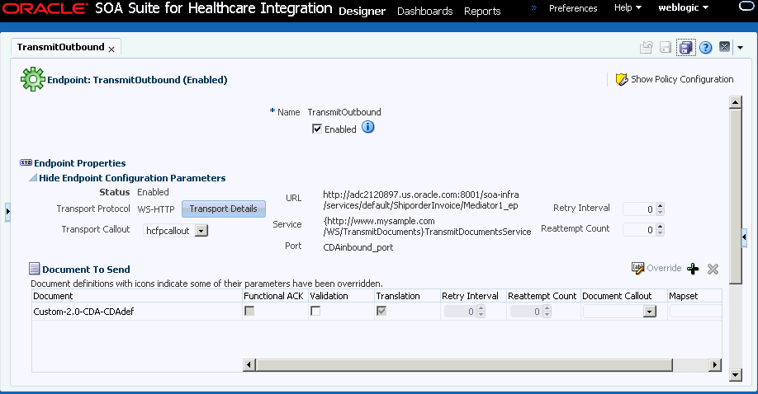This screenshot has width=758, height=394.
Task: Select the TransmitOutbound tab label
Action: 60,47
